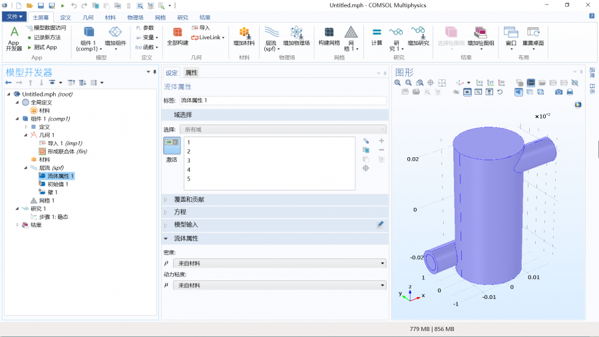Print the graphics window
Image resolution: width=599 pixels, height=337 pixels.
coord(570,92)
